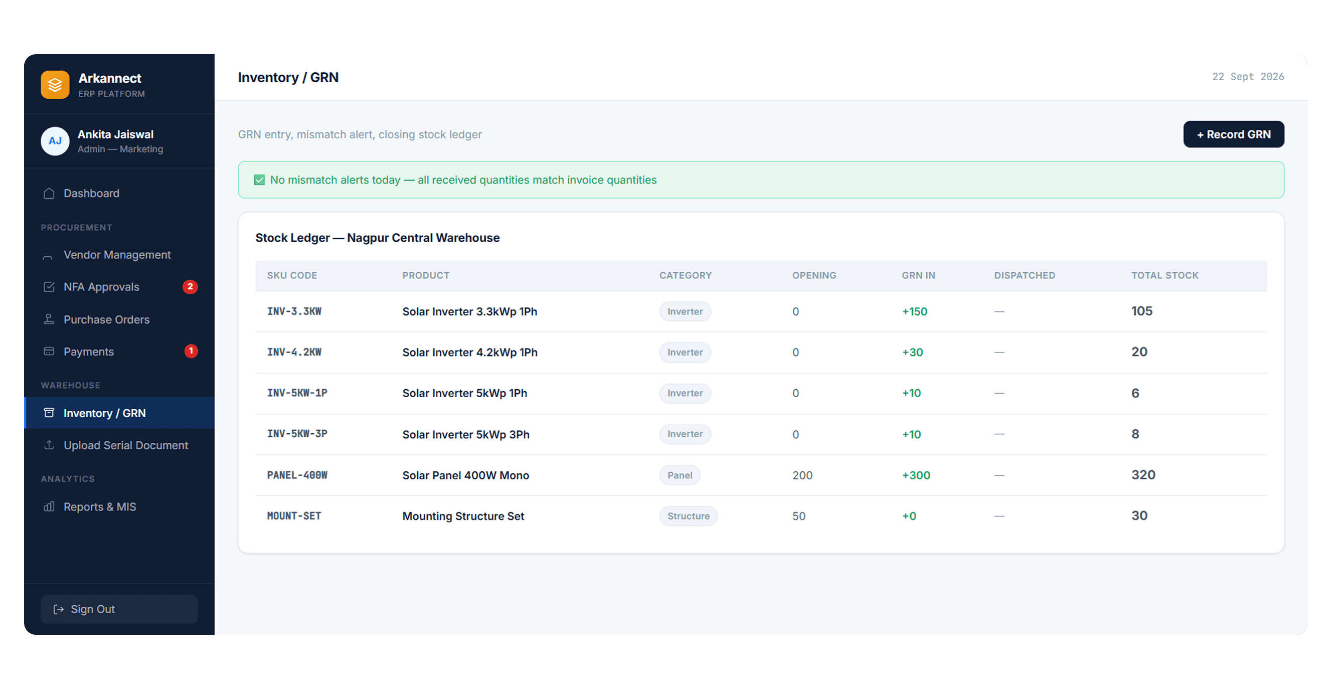Click NFA Approvals red badge showing 2
The height and width of the screenshot is (689, 1332).
coord(190,287)
